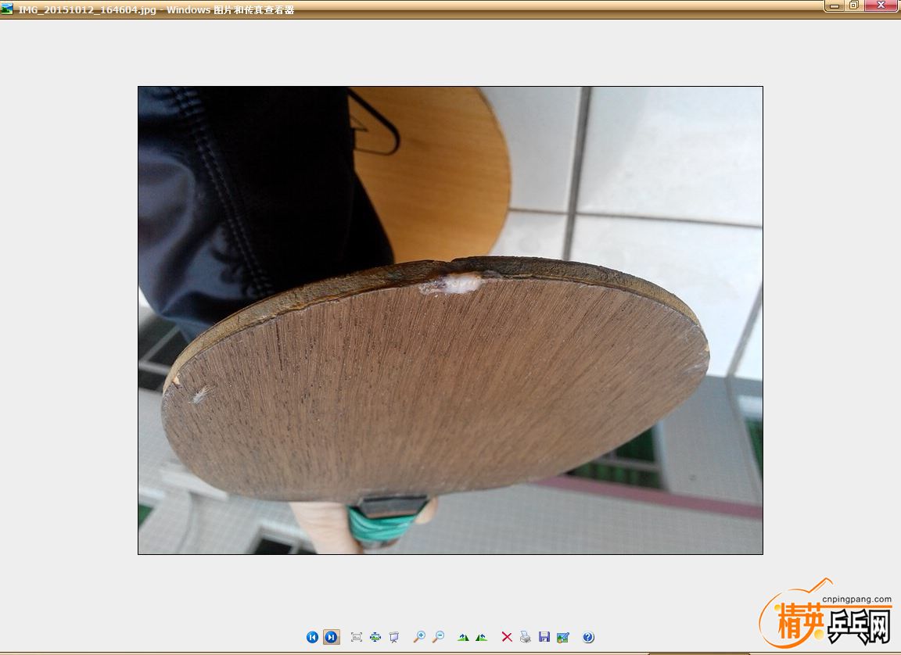Start the slide show
The width and height of the screenshot is (901, 655).
(x=394, y=636)
